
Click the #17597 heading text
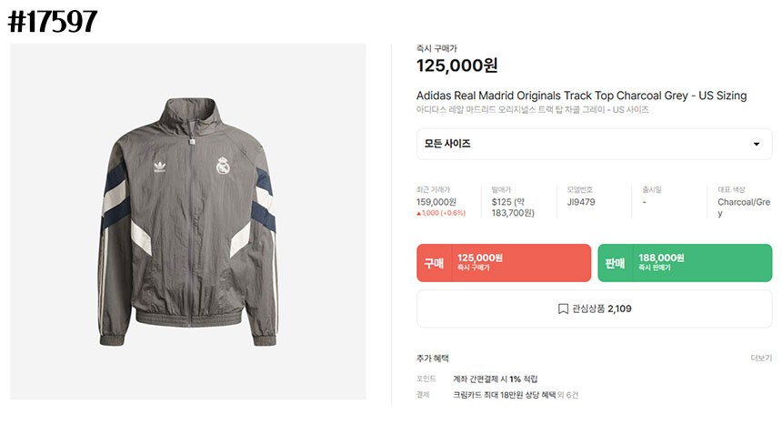point(53,22)
